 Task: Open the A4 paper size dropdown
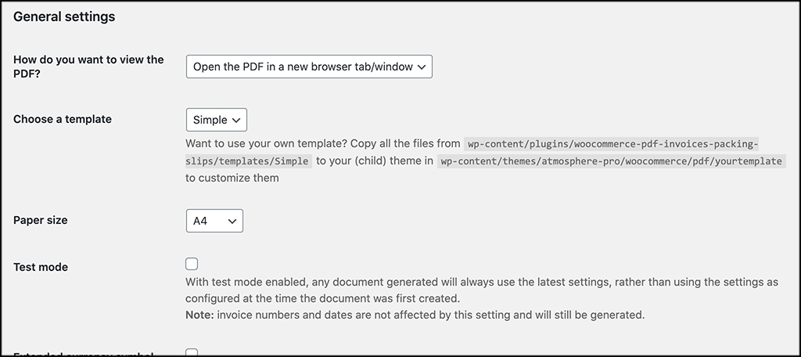(x=214, y=221)
